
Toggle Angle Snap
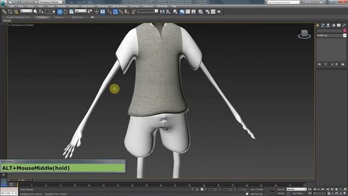point(115,11)
